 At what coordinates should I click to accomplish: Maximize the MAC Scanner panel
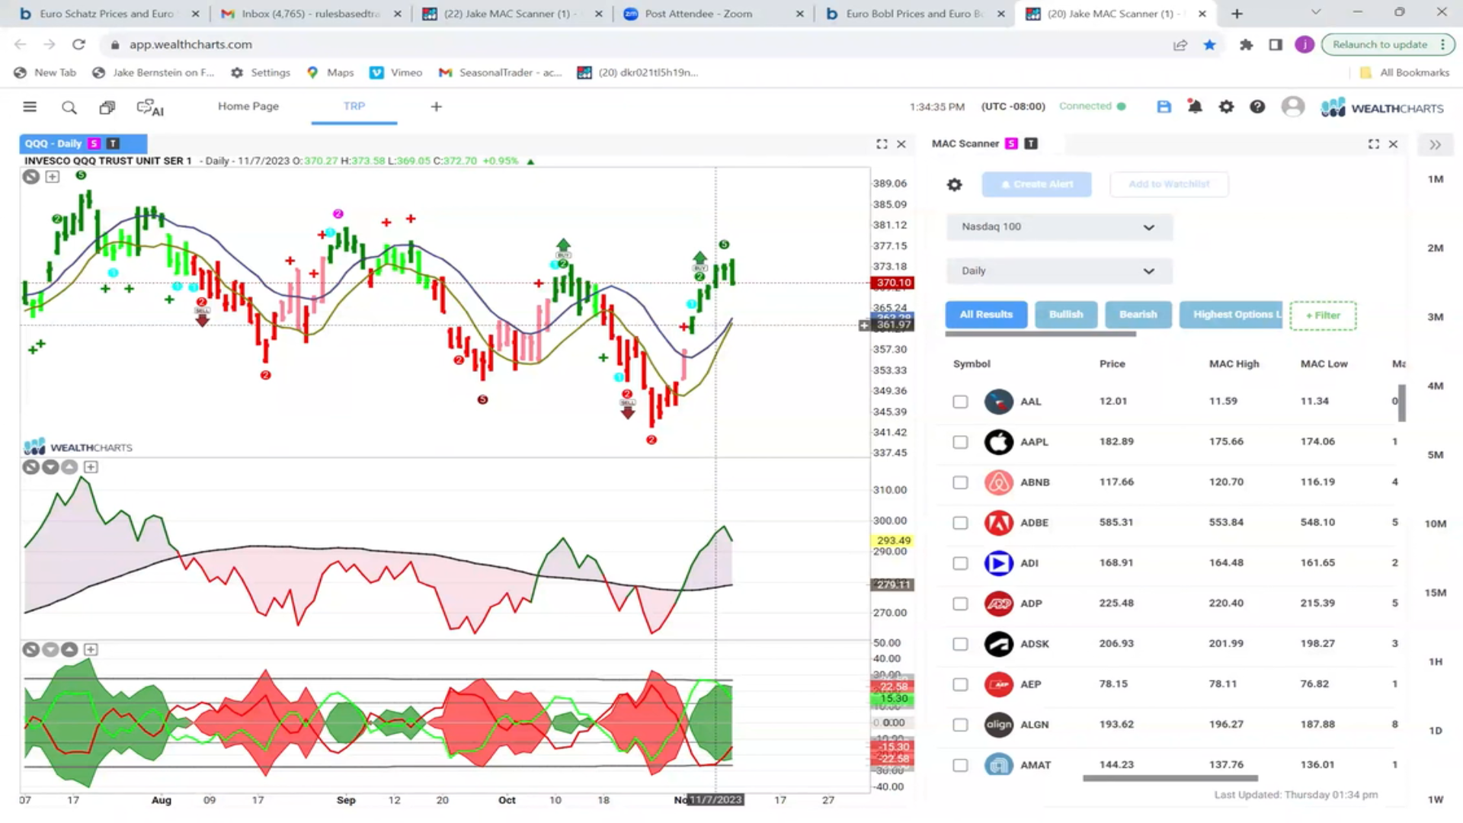[1374, 144]
